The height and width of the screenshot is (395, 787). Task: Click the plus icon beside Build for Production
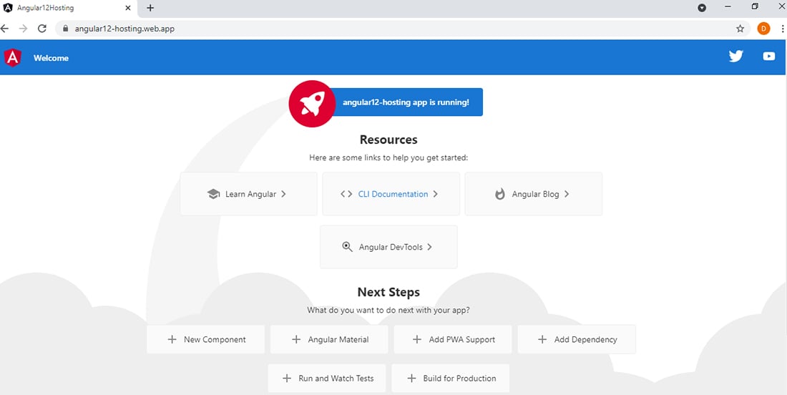pyautogui.click(x=411, y=379)
